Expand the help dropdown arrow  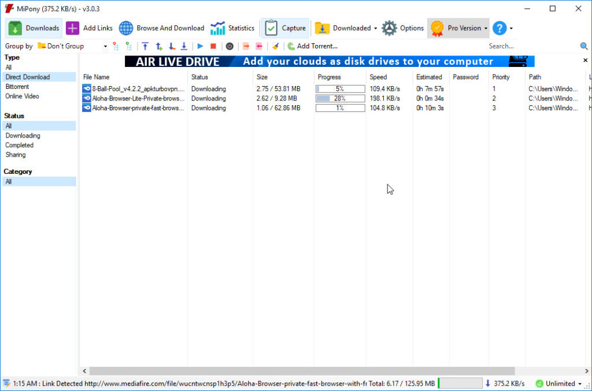[511, 28]
